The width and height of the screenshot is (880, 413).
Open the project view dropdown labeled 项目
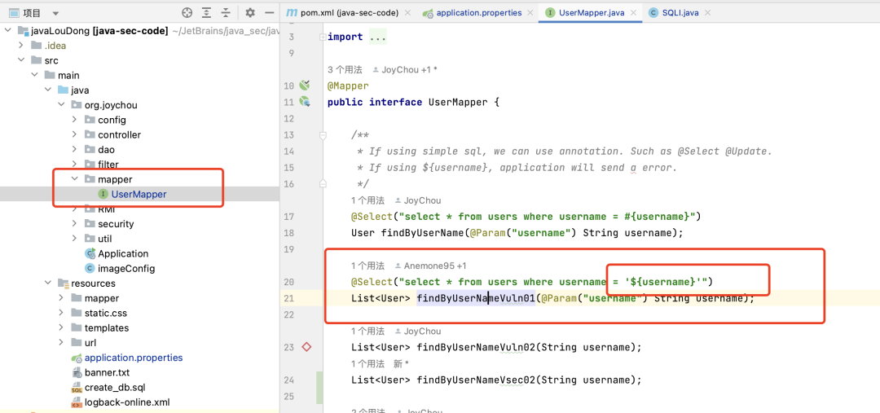point(34,13)
